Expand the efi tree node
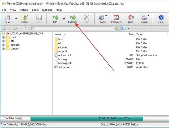The width and height of the screenshot is (169, 128). click(x=3, y=41)
